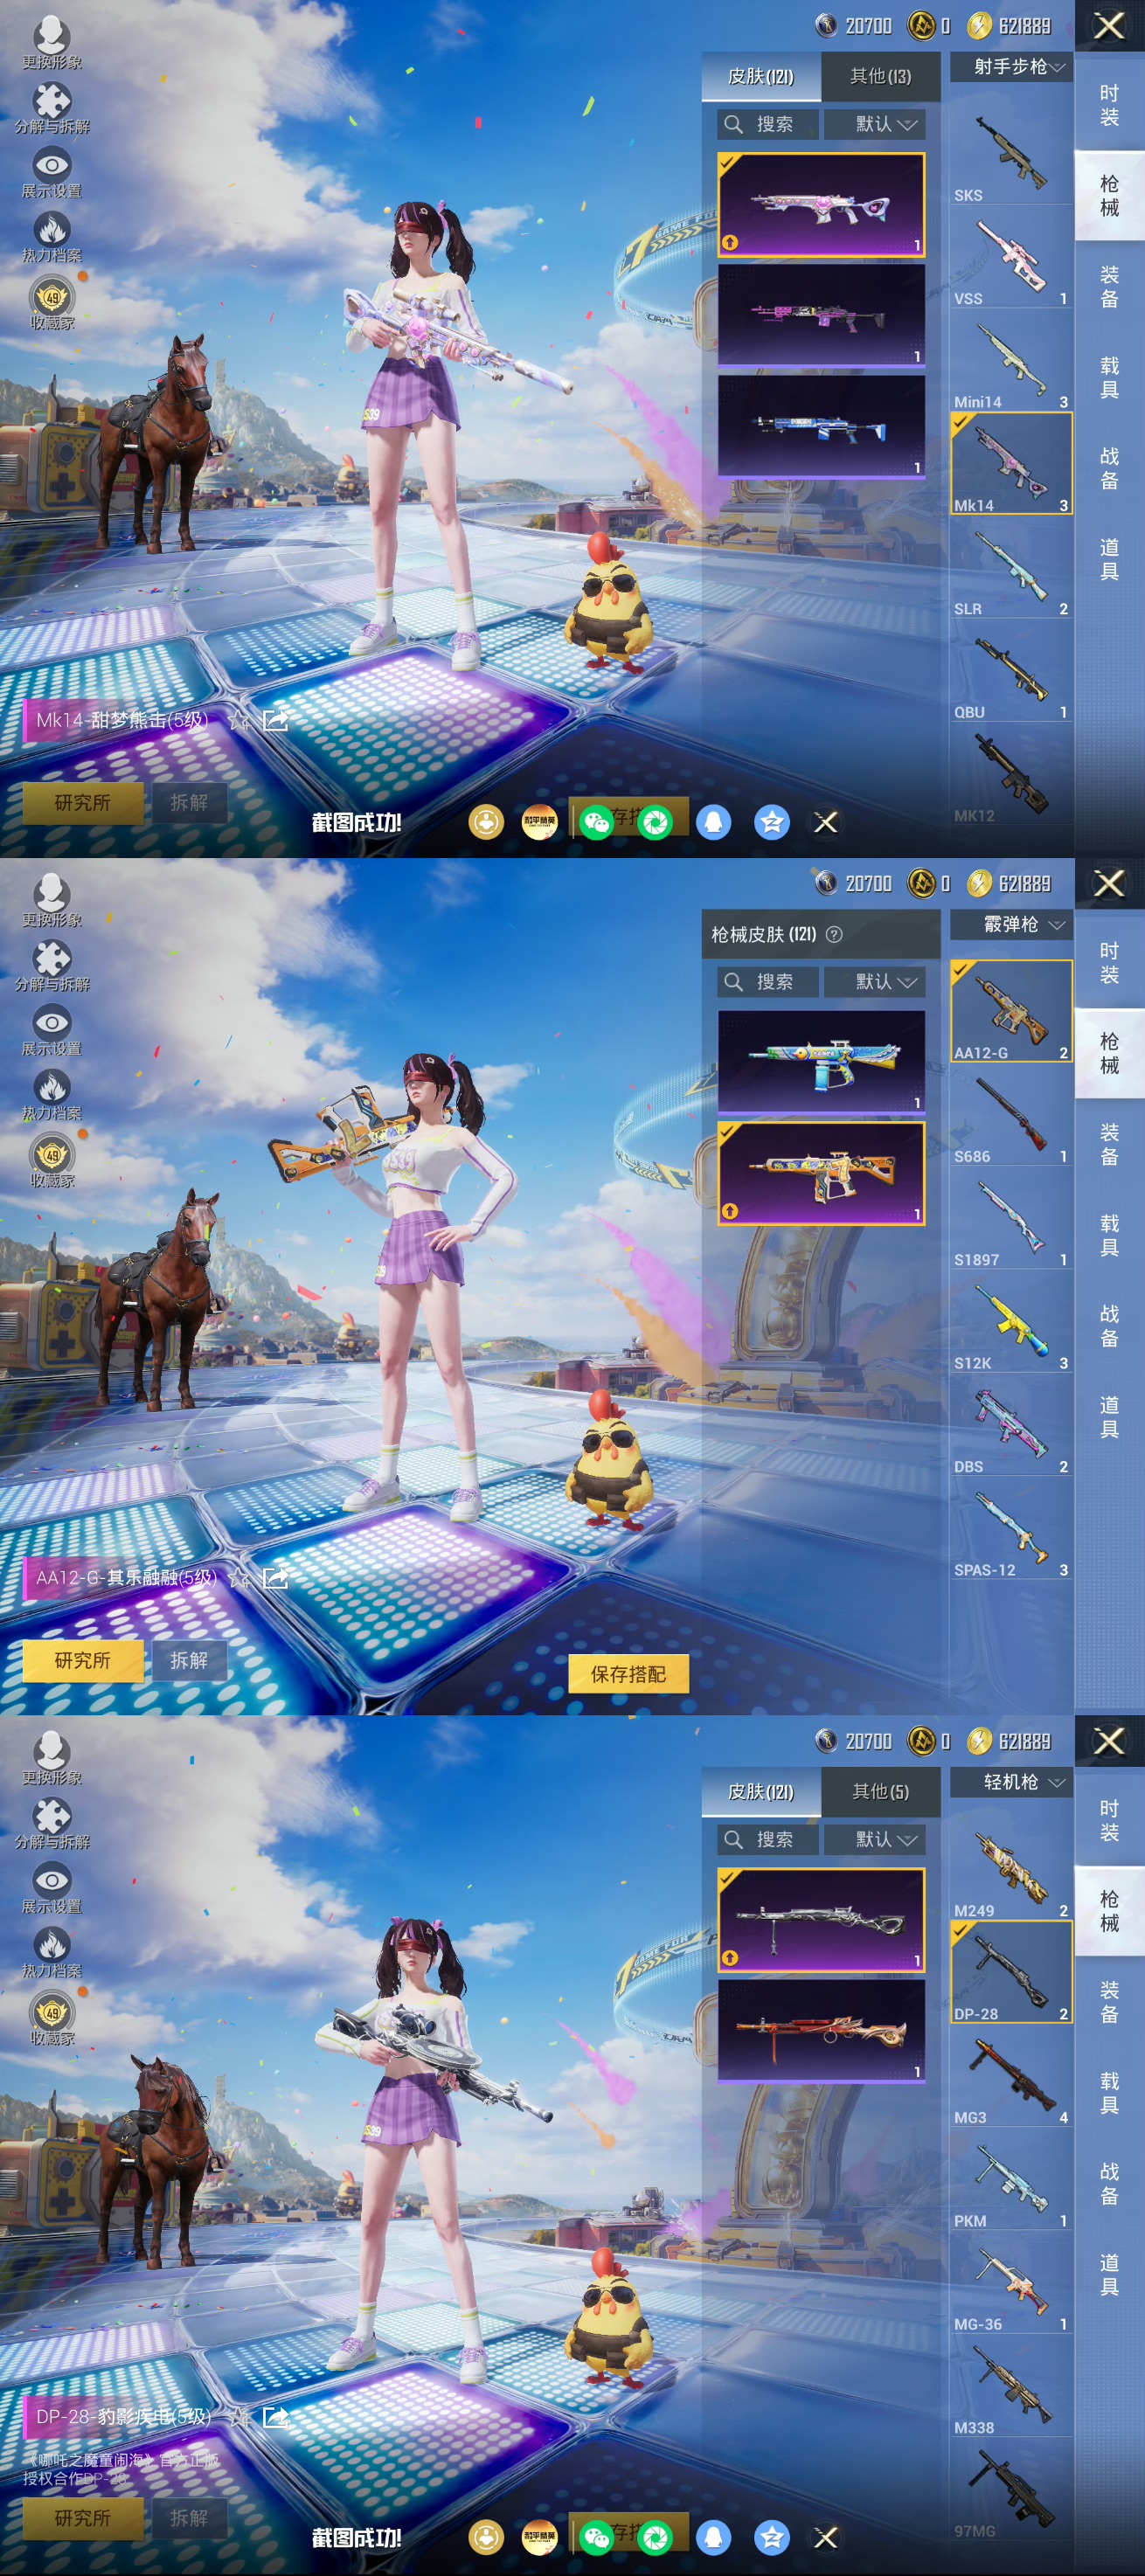Open 默认 sort dropdown under 其他(13) tab

tap(875, 124)
